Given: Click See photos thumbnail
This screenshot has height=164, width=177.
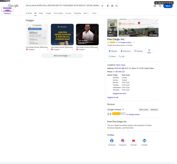Looking at the screenshot, I should tap(112, 28).
